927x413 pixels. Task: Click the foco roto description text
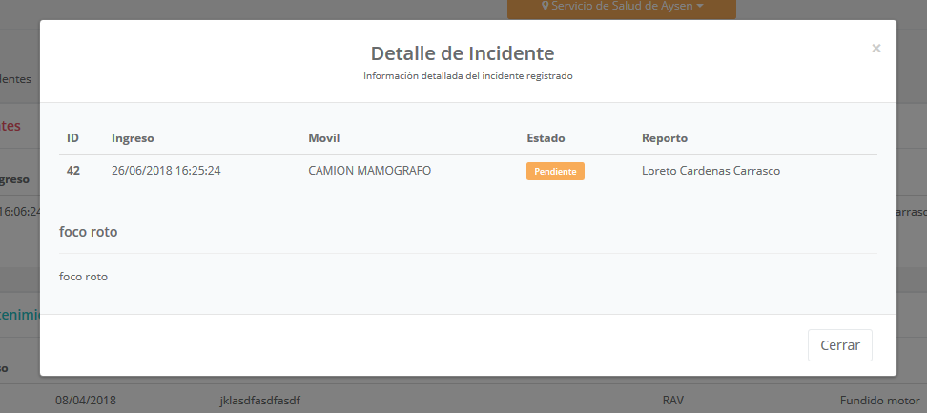click(x=83, y=277)
